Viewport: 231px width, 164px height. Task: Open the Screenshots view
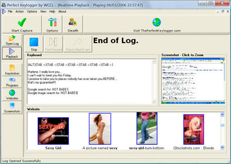tap(12, 108)
